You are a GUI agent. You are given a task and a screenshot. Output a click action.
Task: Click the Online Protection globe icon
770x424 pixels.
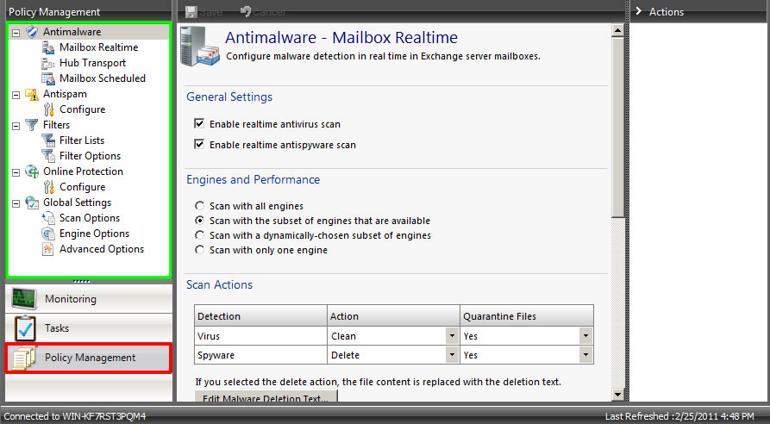pos(32,171)
